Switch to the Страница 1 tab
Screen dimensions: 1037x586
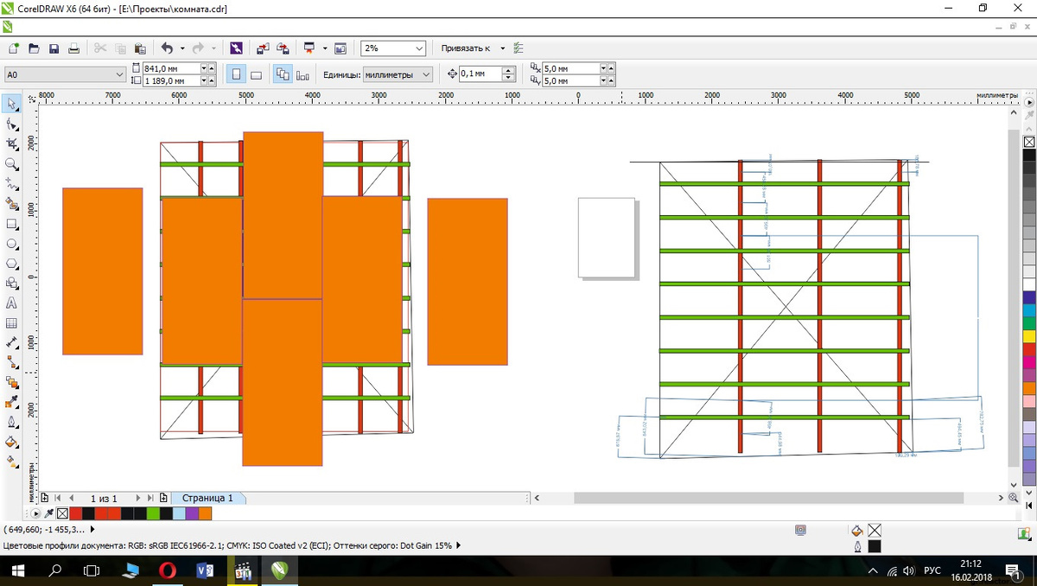[207, 498]
